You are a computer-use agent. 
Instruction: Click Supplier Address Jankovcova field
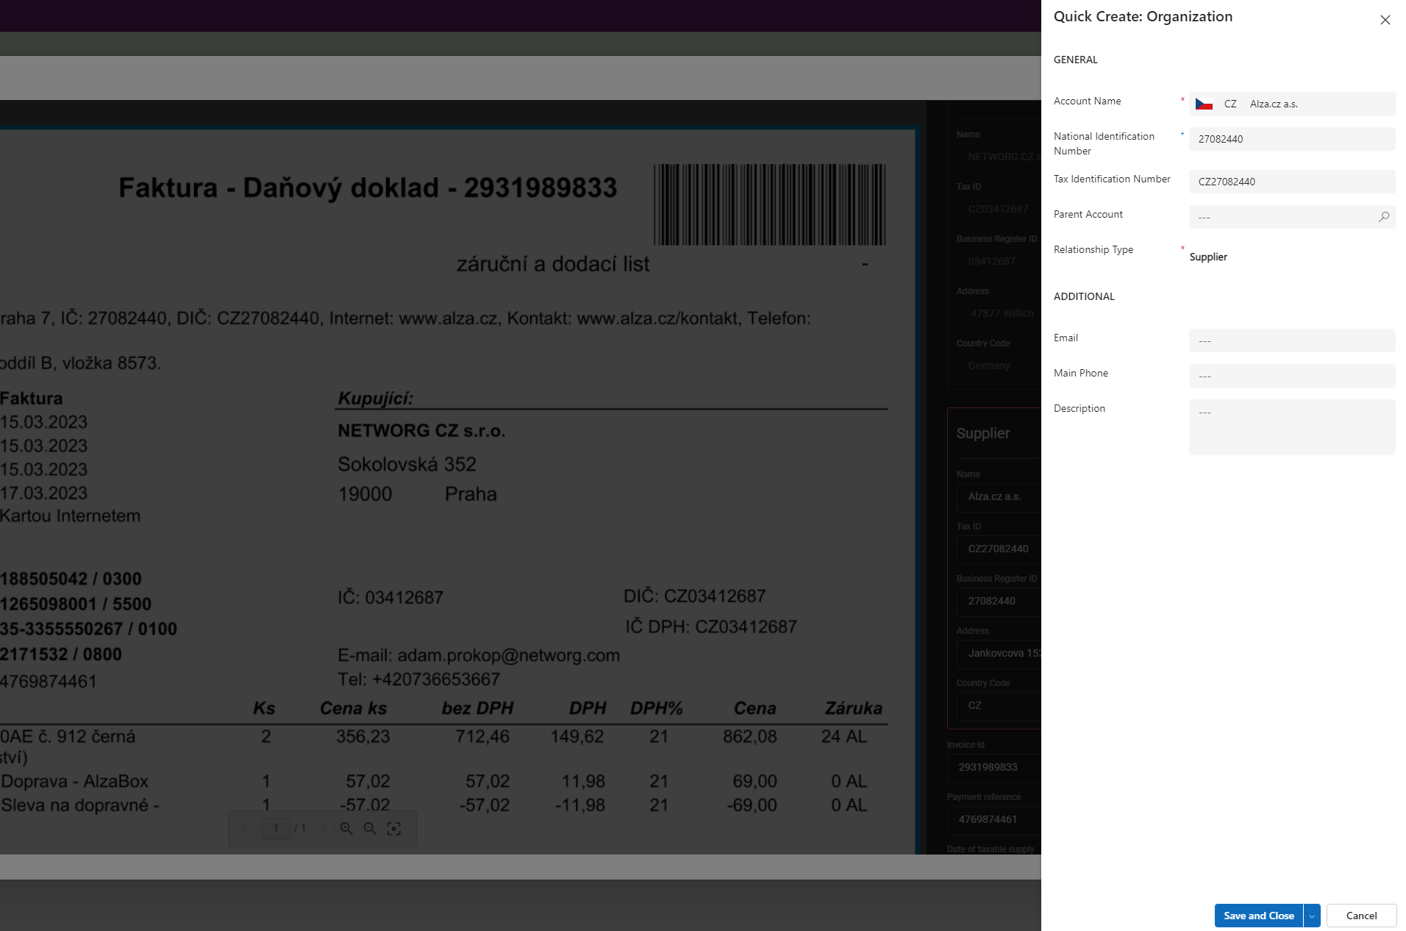(x=999, y=654)
